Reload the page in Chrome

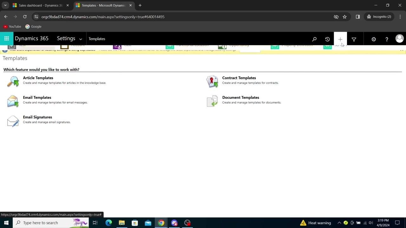coord(25,17)
